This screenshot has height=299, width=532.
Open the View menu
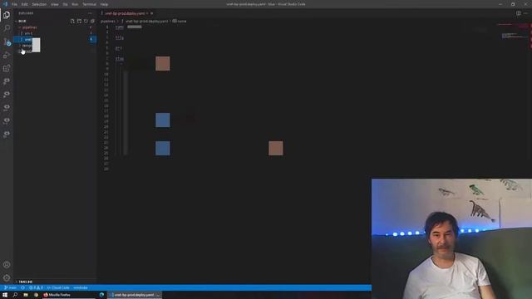(x=55, y=4)
